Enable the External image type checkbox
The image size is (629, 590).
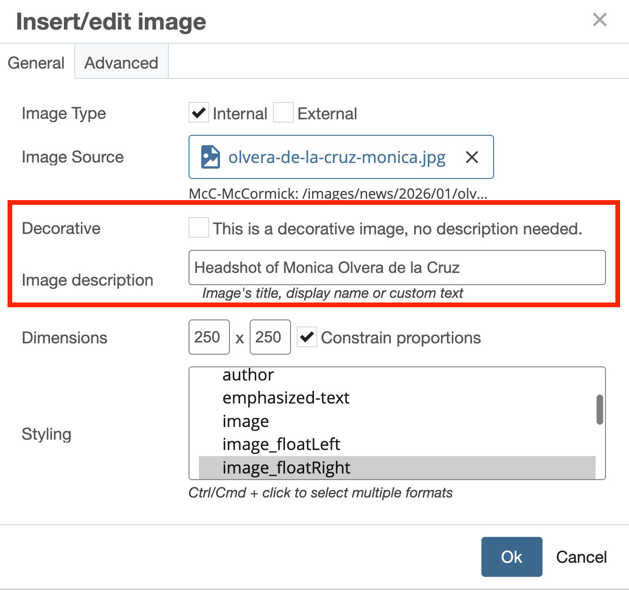click(283, 113)
